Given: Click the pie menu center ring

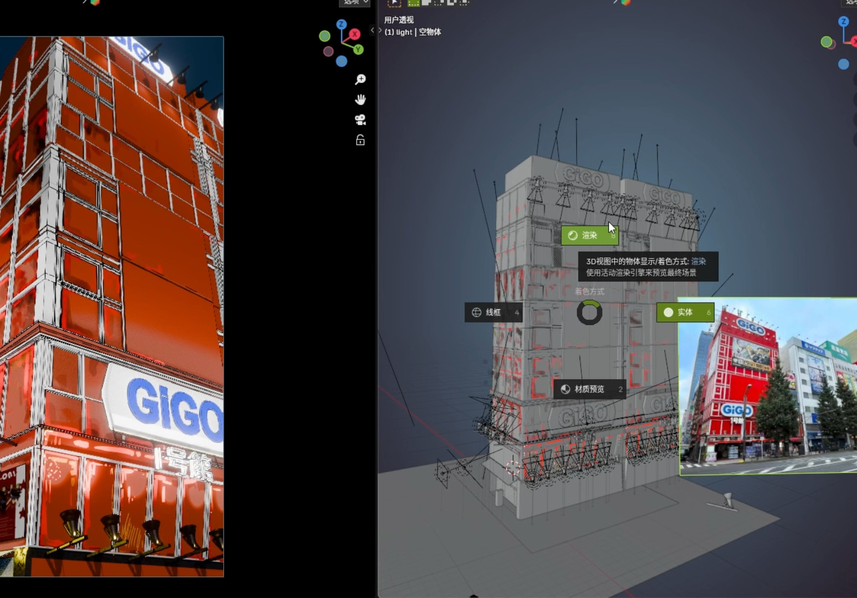Looking at the screenshot, I should (590, 313).
